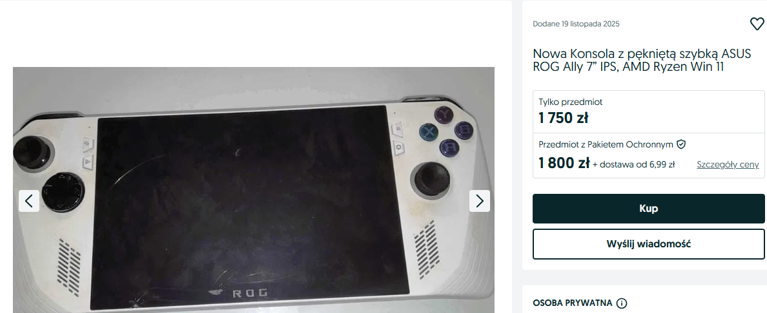The image size is (767, 313).
Task: Open the ROG Ally console photo
Action: tap(253, 190)
